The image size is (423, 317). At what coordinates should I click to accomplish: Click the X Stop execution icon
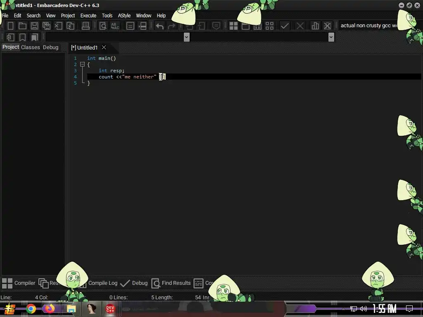point(300,26)
